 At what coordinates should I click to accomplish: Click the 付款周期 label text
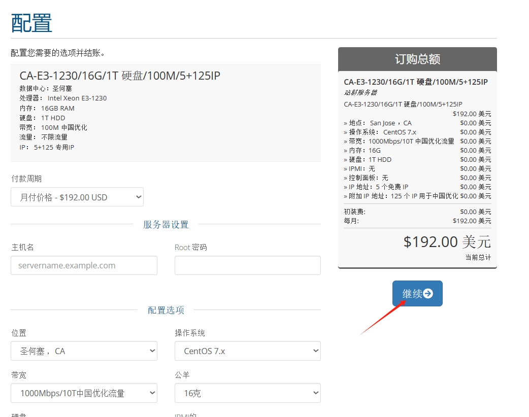tap(26, 179)
